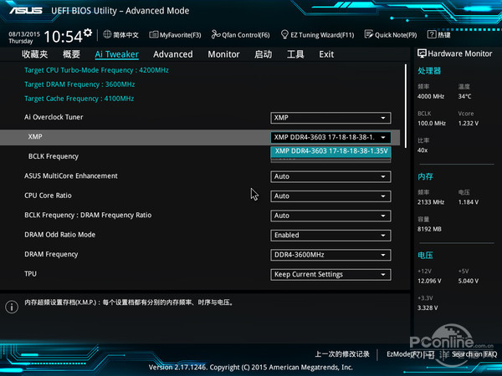Expand the TPU dropdown
This screenshot has width=502, height=376.
tap(330, 275)
